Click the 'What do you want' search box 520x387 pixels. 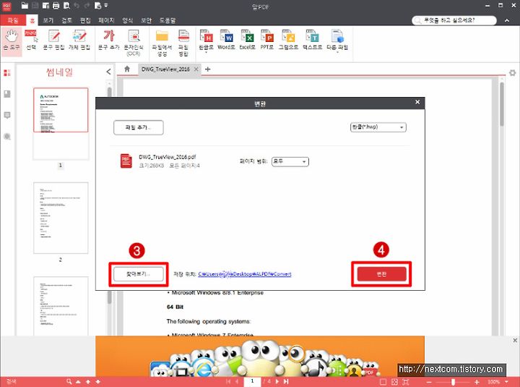454,20
